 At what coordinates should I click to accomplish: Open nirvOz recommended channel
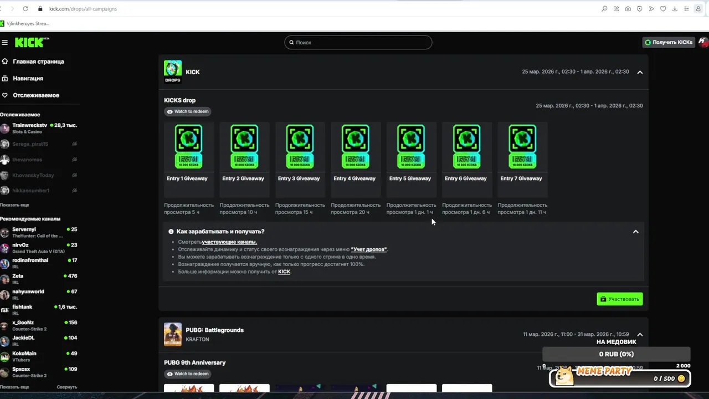pos(39,248)
